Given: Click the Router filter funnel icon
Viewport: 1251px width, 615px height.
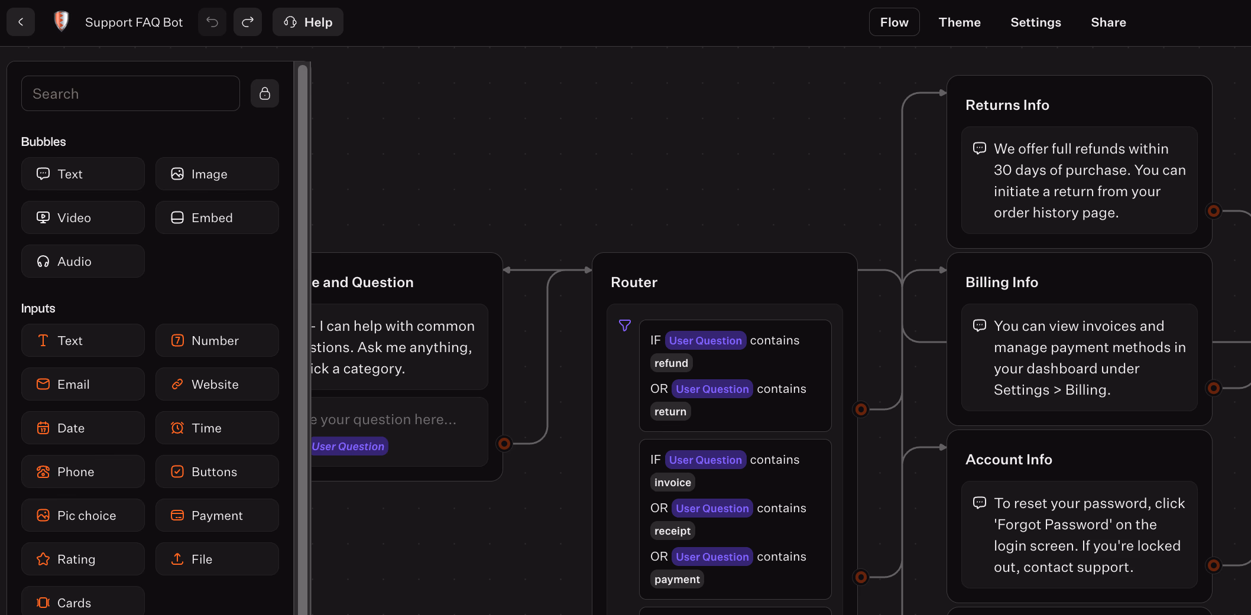Looking at the screenshot, I should pyautogui.click(x=625, y=326).
